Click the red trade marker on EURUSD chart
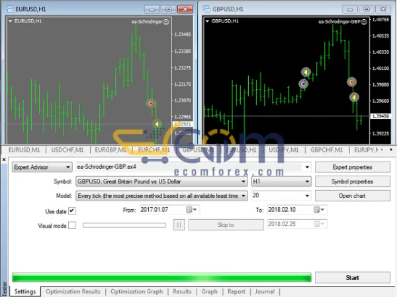Screen dimensions: 397x297 pyautogui.click(x=151, y=103)
